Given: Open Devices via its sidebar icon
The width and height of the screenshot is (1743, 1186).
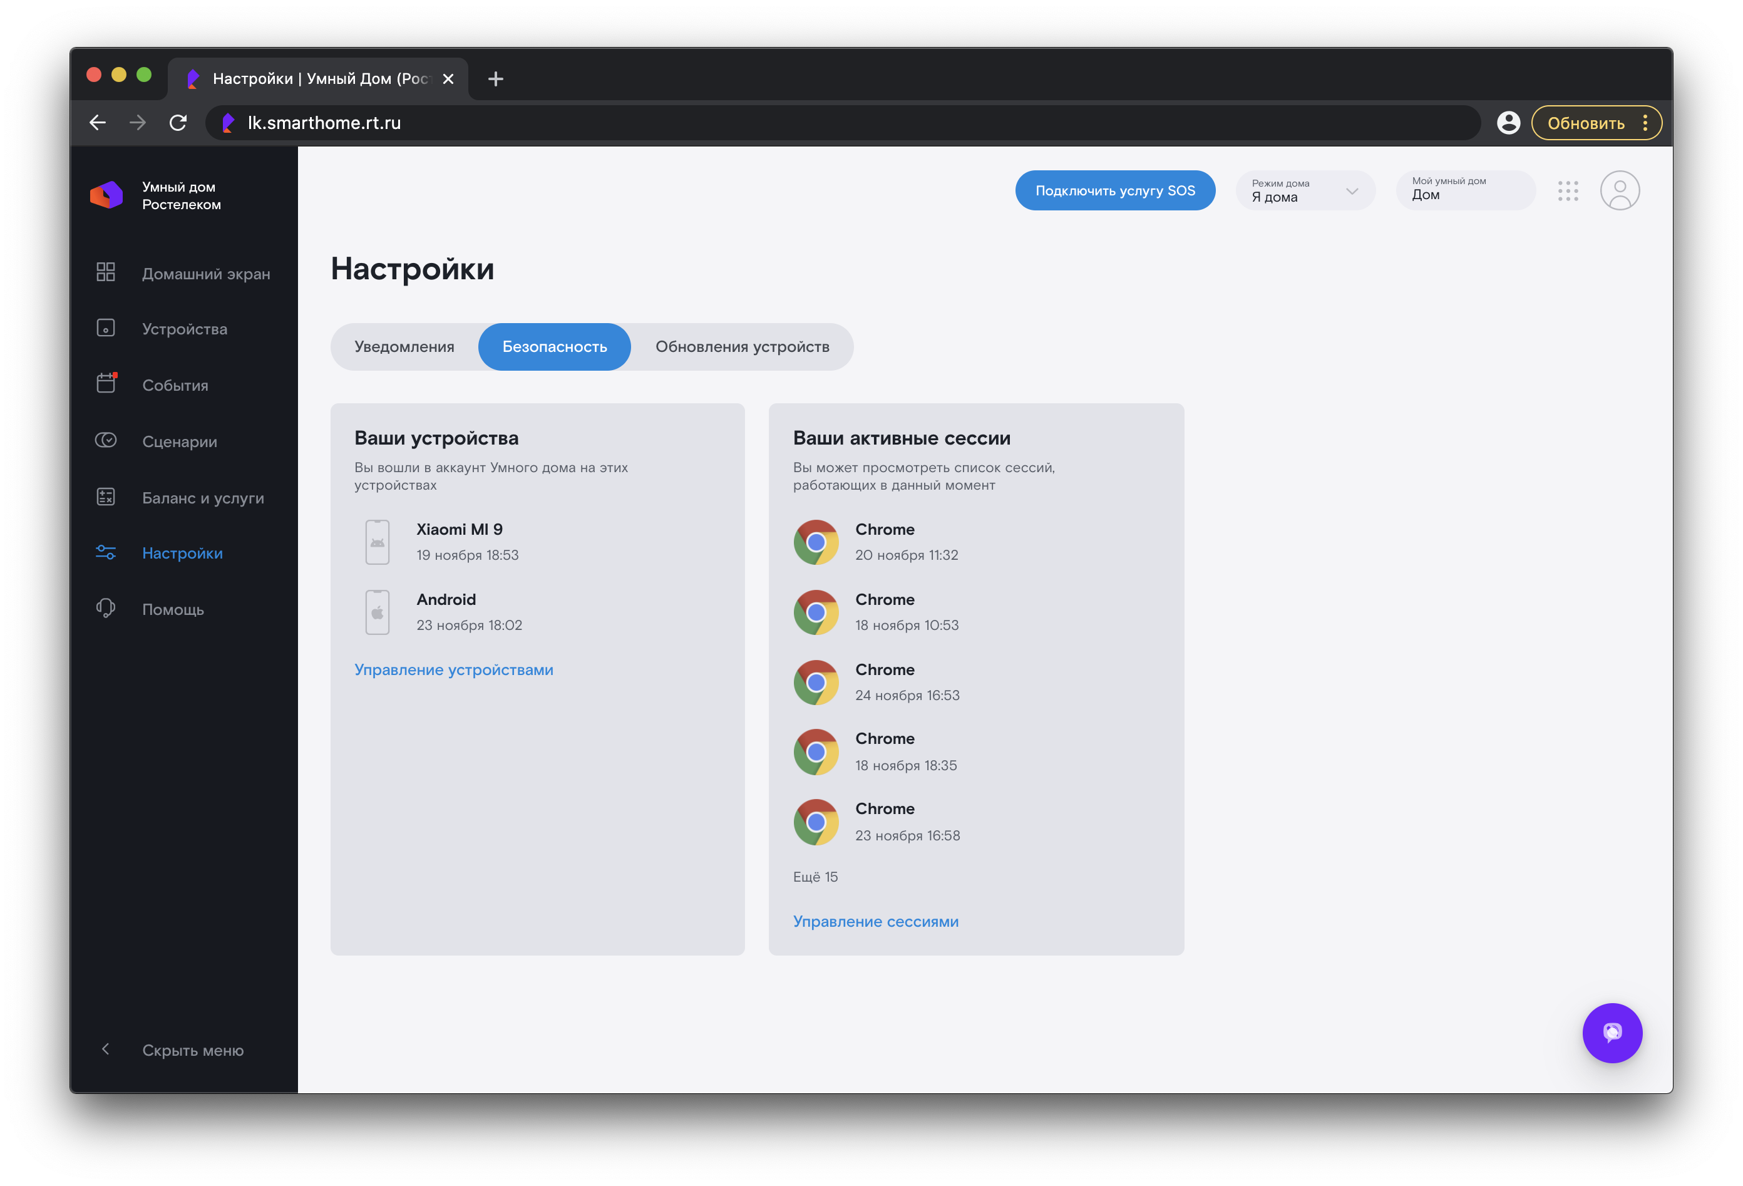Looking at the screenshot, I should 106,329.
